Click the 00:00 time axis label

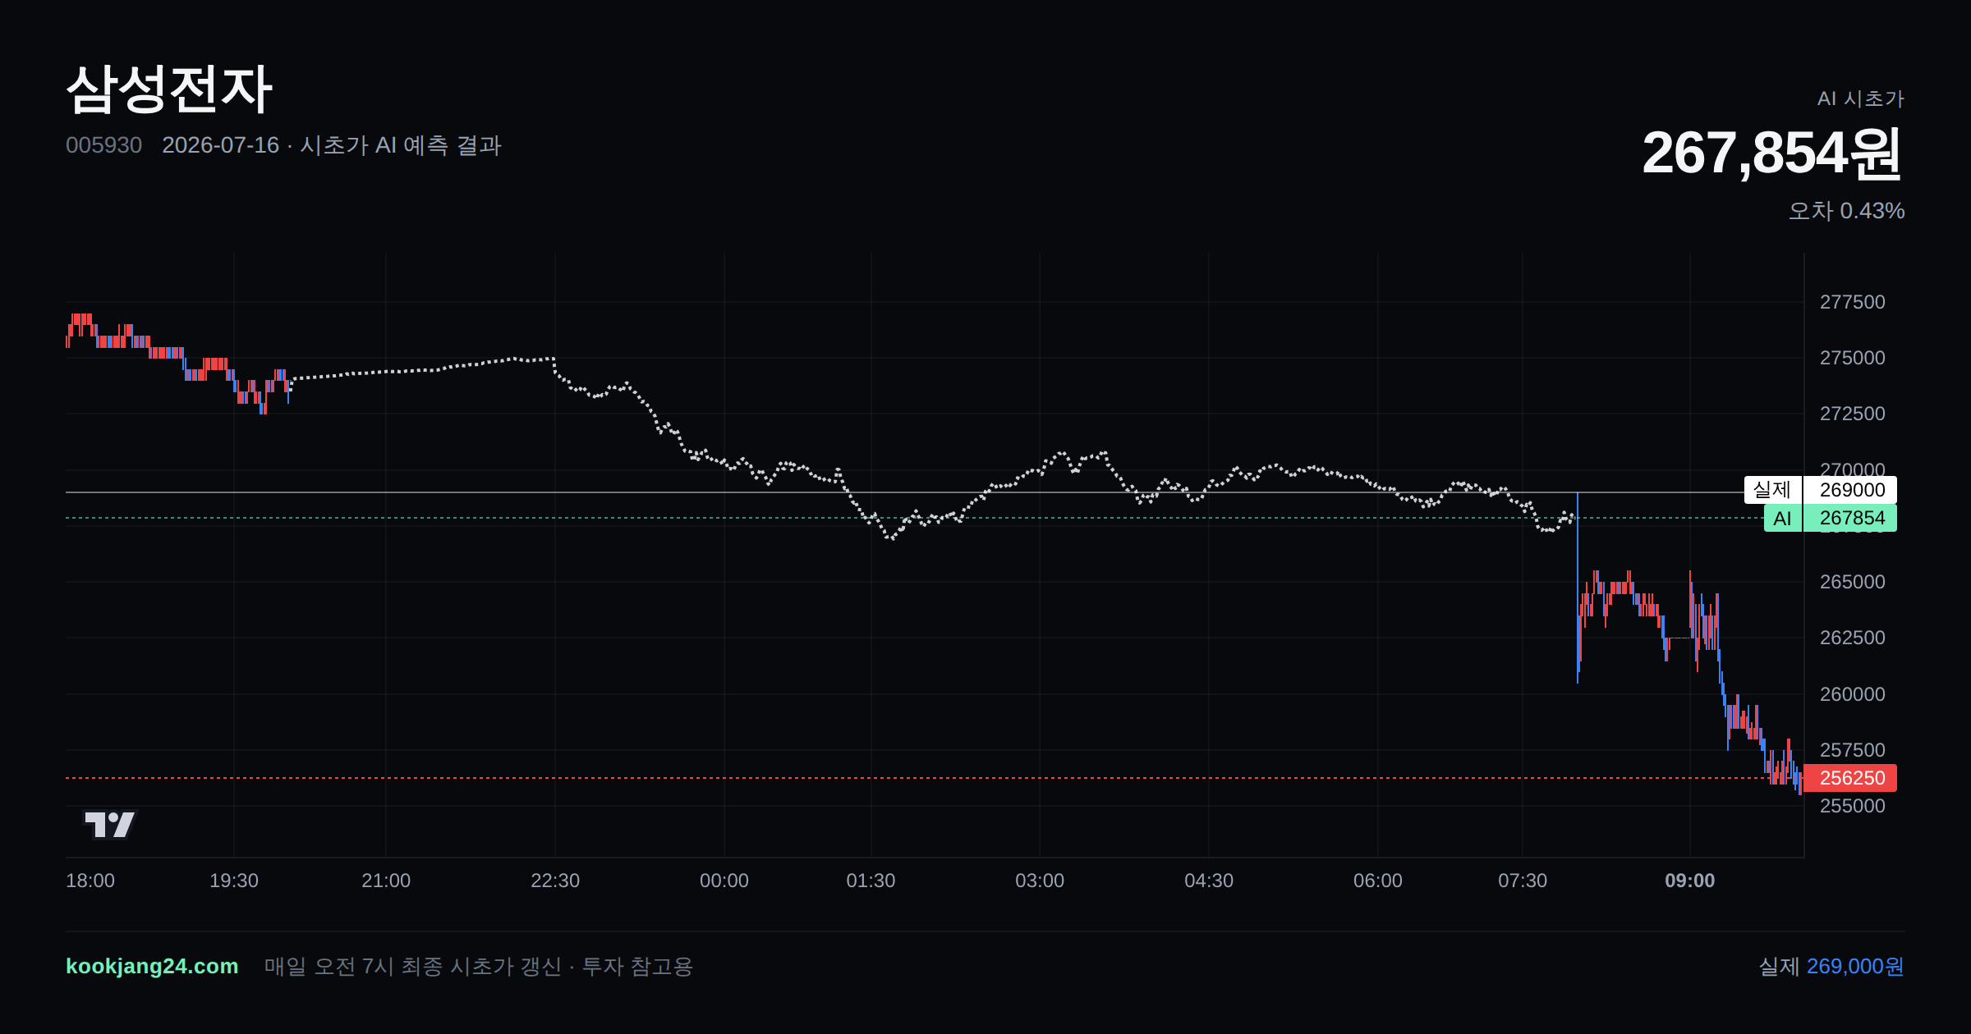pyautogui.click(x=724, y=881)
